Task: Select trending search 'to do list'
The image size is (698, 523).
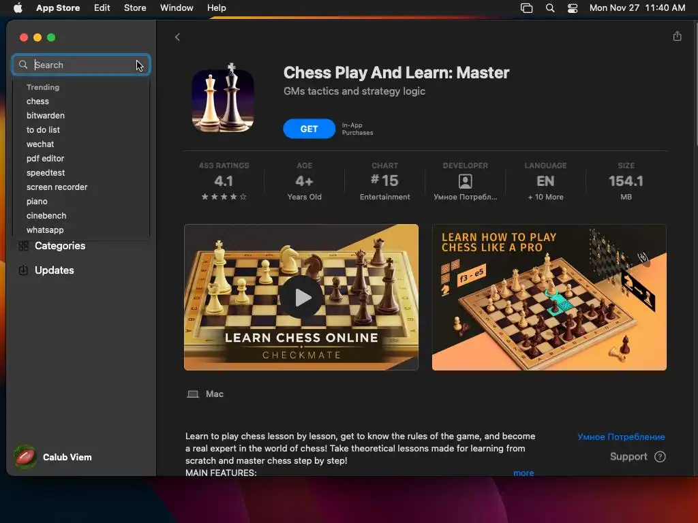Action: click(43, 130)
